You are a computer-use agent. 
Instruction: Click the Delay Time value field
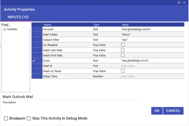(152, 76)
